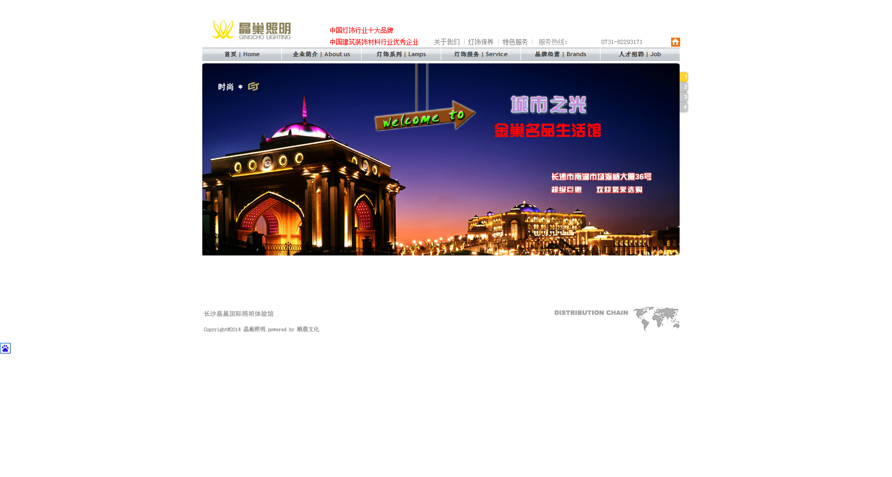The image size is (892, 477).
Task: Open the 品牌经营 | Brands menu
Action: pyautogui.click(x=561, y=55)
